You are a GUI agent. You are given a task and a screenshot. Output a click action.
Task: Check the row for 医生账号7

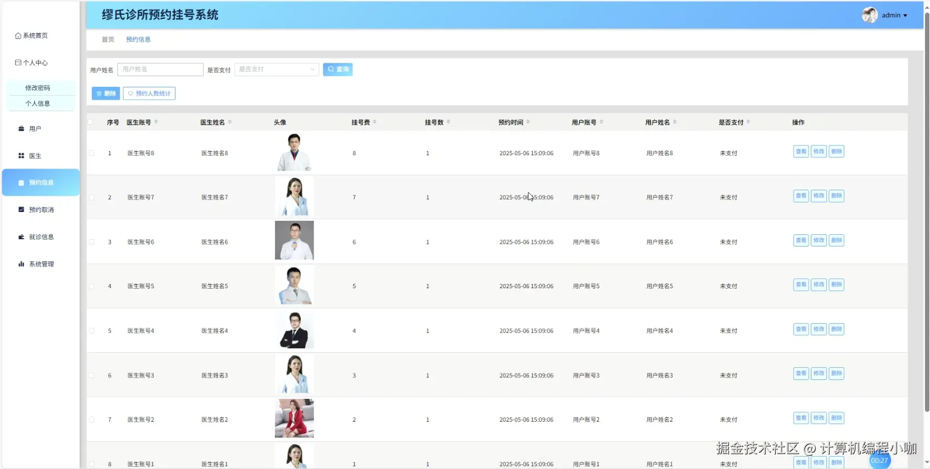tap(91, 198)
